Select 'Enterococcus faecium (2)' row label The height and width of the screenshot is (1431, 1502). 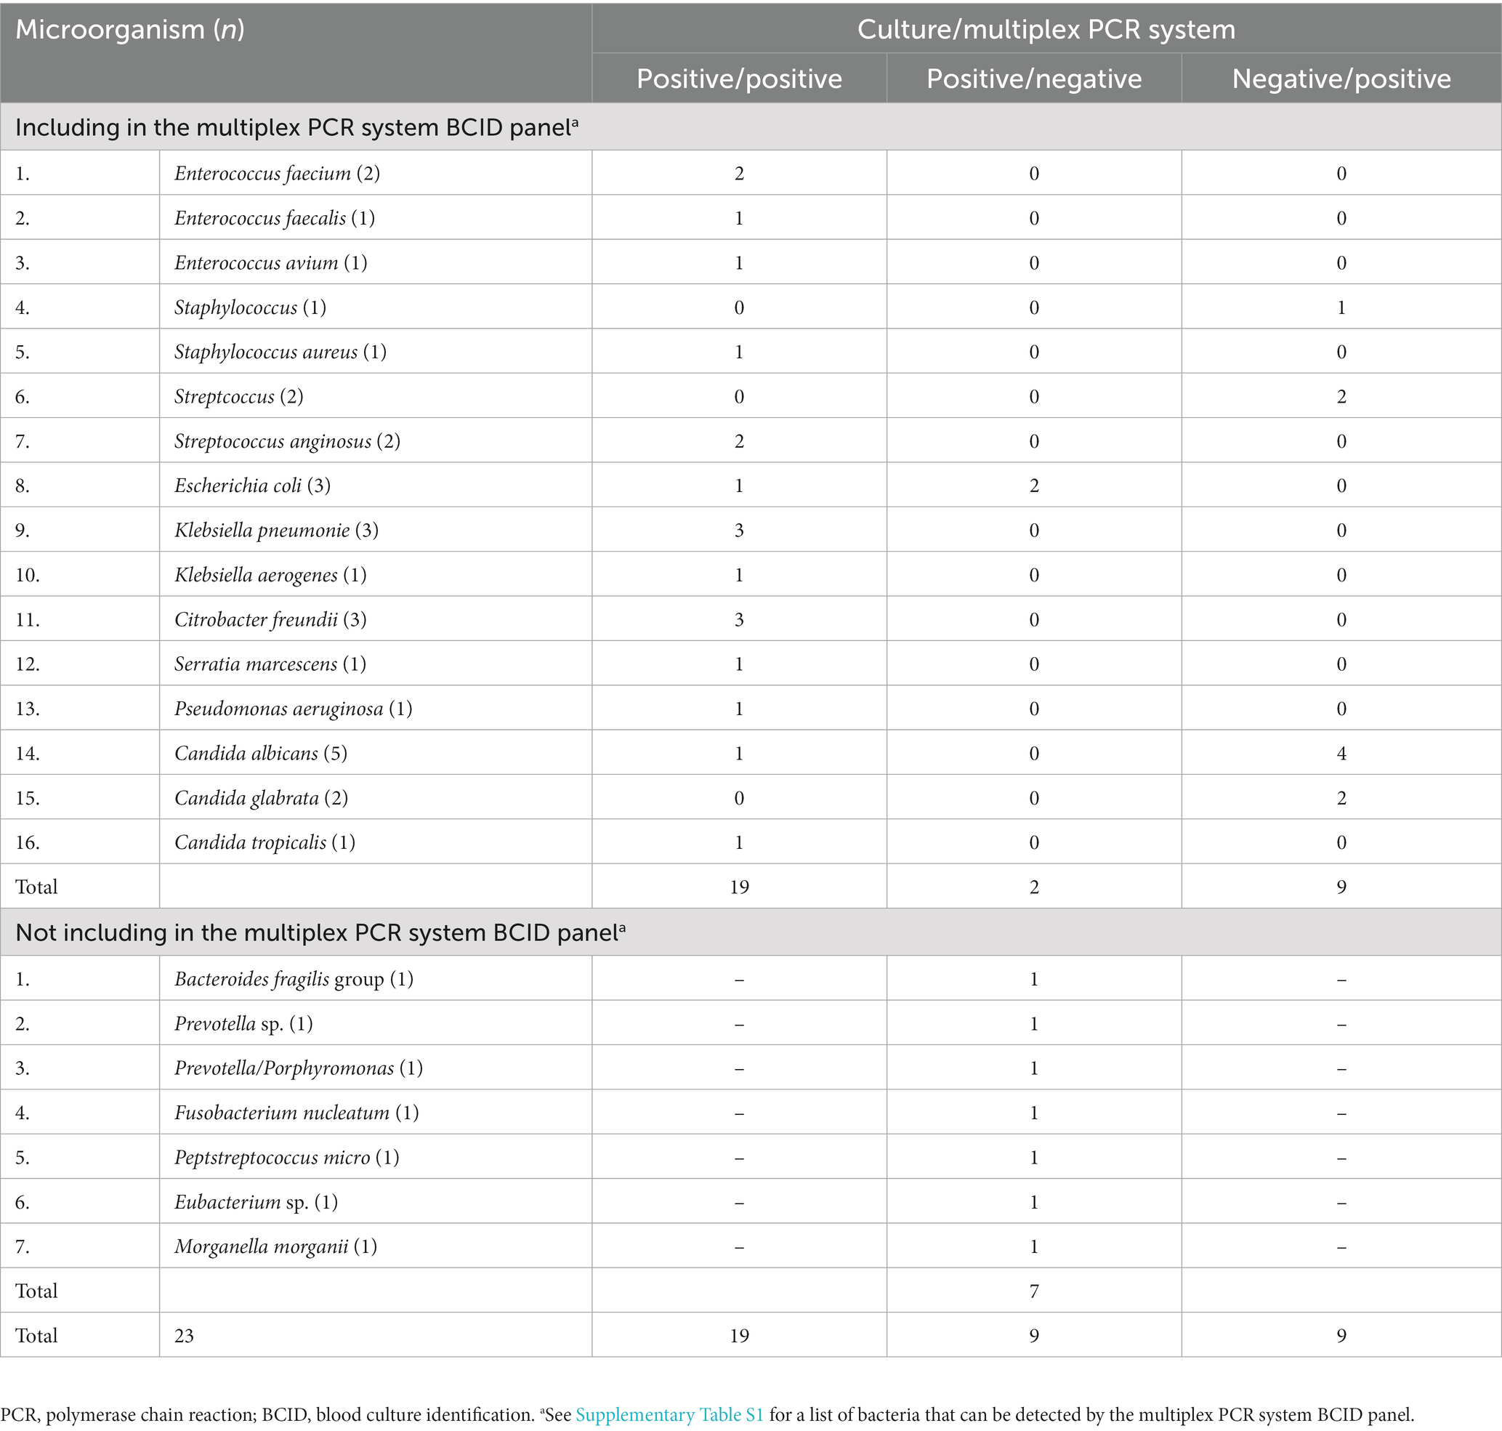point(277,174)
